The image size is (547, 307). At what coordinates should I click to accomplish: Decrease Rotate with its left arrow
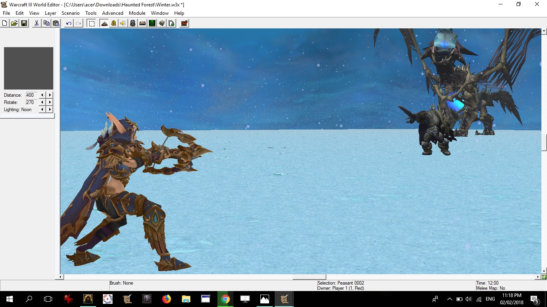pyautogui.click(x=42, y=102)
